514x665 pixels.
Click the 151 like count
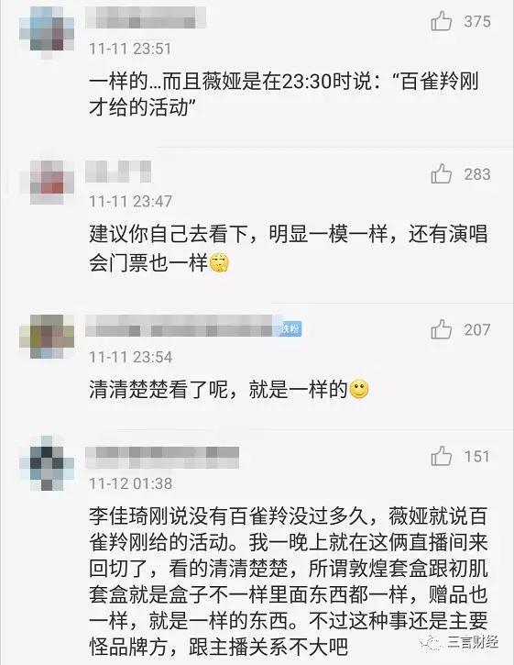[x=477, y=457]
